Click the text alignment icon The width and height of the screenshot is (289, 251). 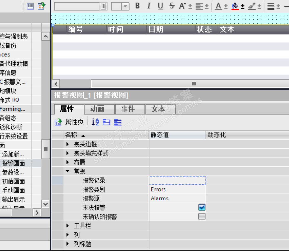(199, 6)
